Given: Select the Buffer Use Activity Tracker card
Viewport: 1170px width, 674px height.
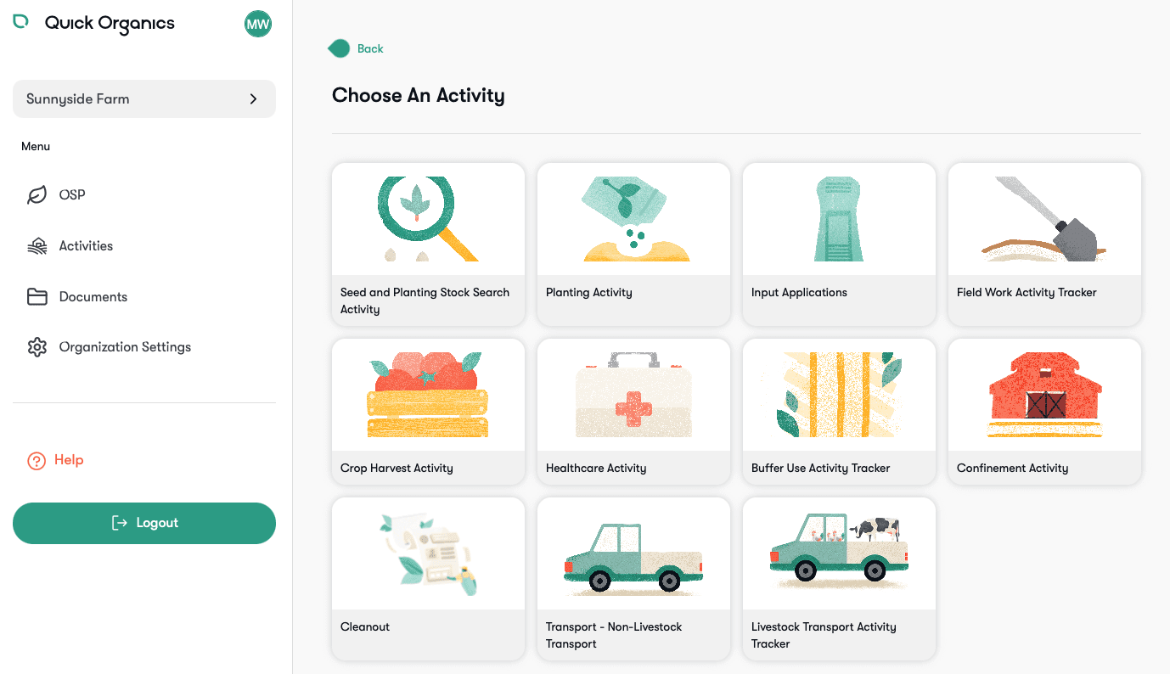Looking at the screenshot, I should point(839,413).
